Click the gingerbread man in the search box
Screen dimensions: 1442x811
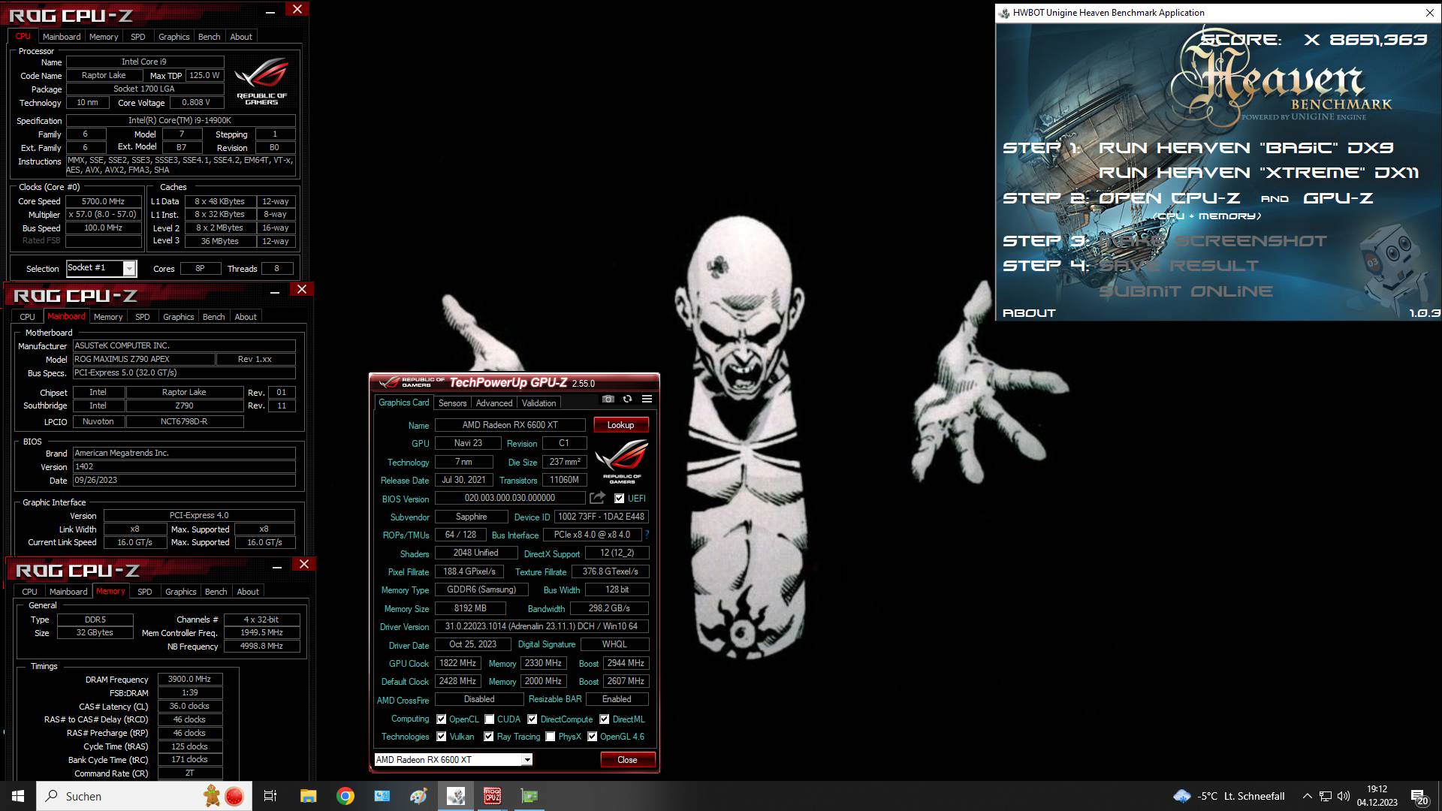(212, 796)
